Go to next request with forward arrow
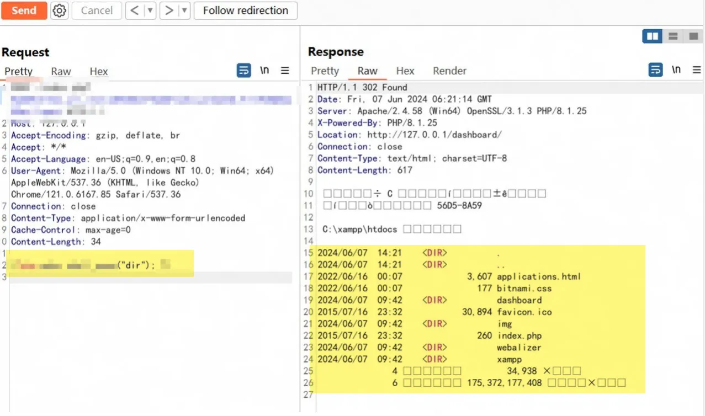The height and width of the screenshot is (416, 705). click(x=169, y=10)
